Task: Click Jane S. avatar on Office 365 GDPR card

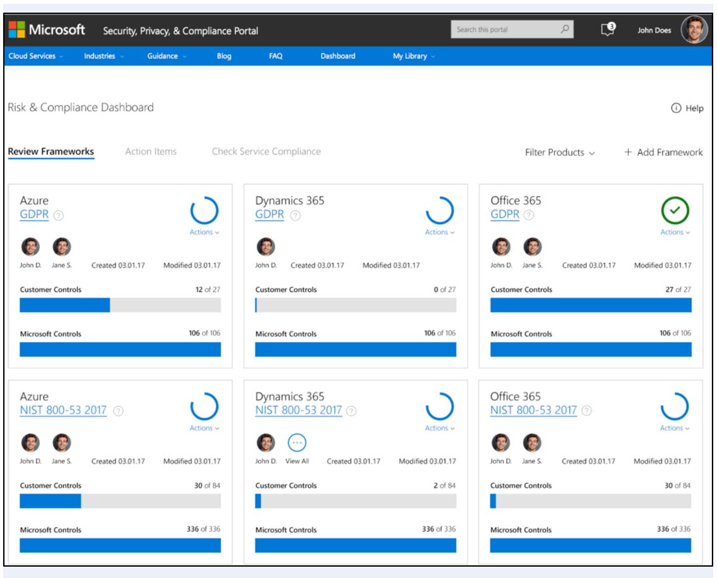Action: pyautogui.click(x=532, y=247)
